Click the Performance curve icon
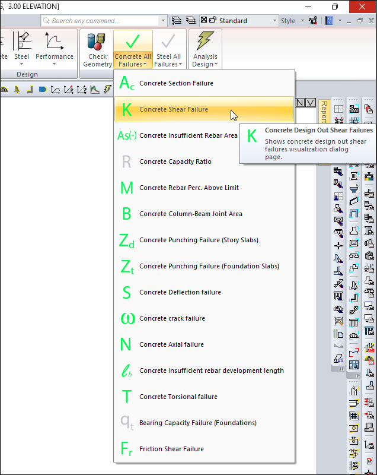The width and height of the screenshot is (377, 475). tap(55, 43)
